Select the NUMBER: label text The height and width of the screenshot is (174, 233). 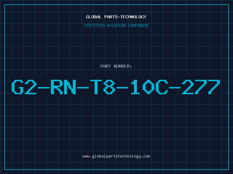123,66
